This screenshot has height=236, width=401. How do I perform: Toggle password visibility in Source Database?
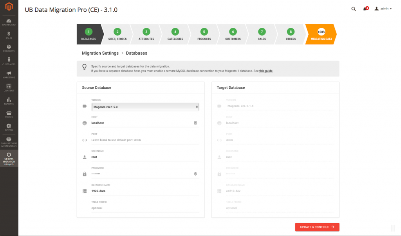[195, 174]
